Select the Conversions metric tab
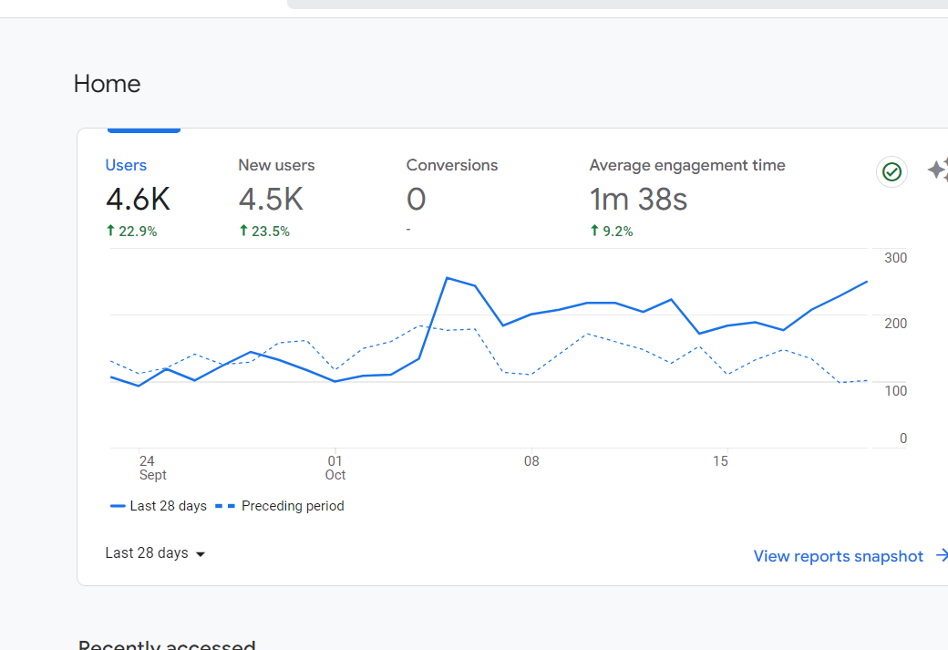This screenshot has width=948, height=650. (x=451, y=165)
